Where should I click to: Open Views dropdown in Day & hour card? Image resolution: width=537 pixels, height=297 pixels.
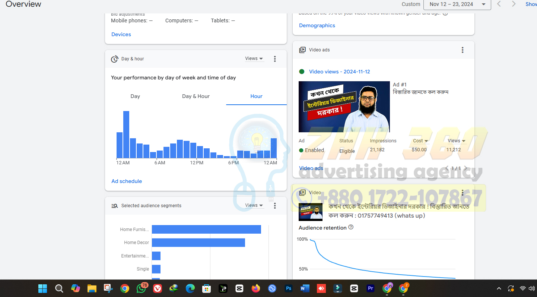(254, 59)
